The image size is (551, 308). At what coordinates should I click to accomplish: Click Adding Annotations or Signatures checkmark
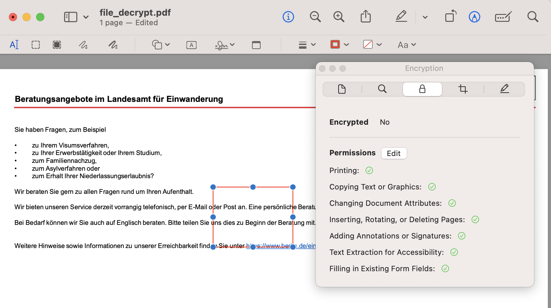[462, 236]
